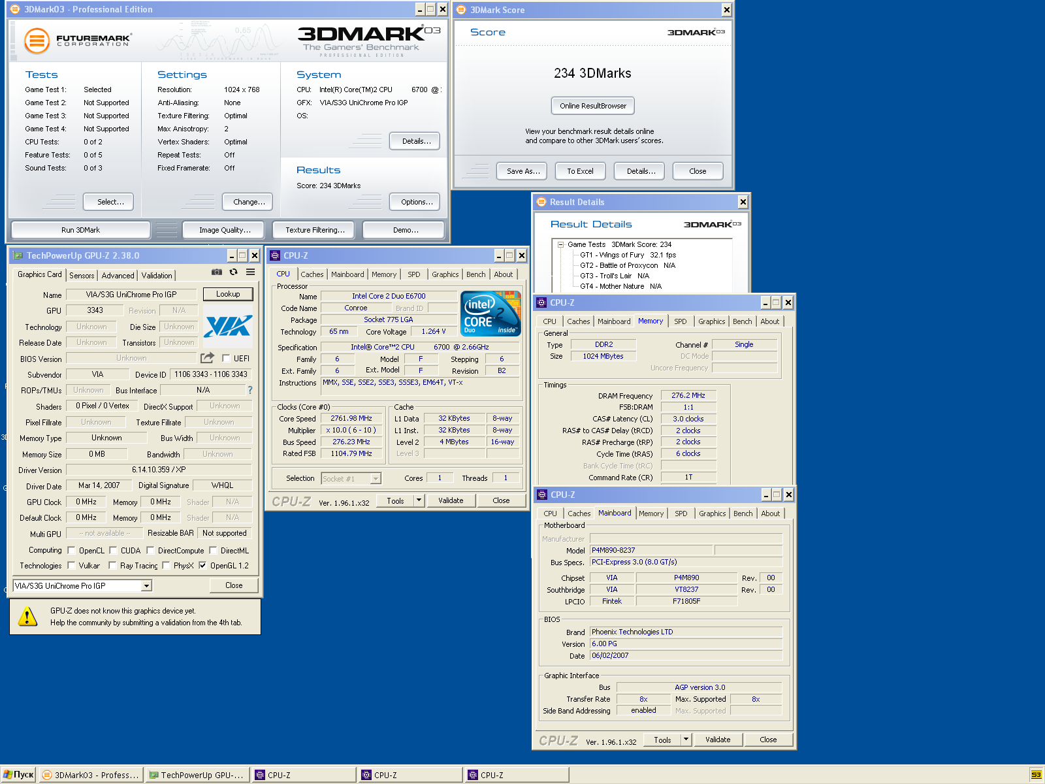The image size is (1045, 784).
Task: Toggle the Ray Tracing checkbox
Action: [x=112, y=565]
